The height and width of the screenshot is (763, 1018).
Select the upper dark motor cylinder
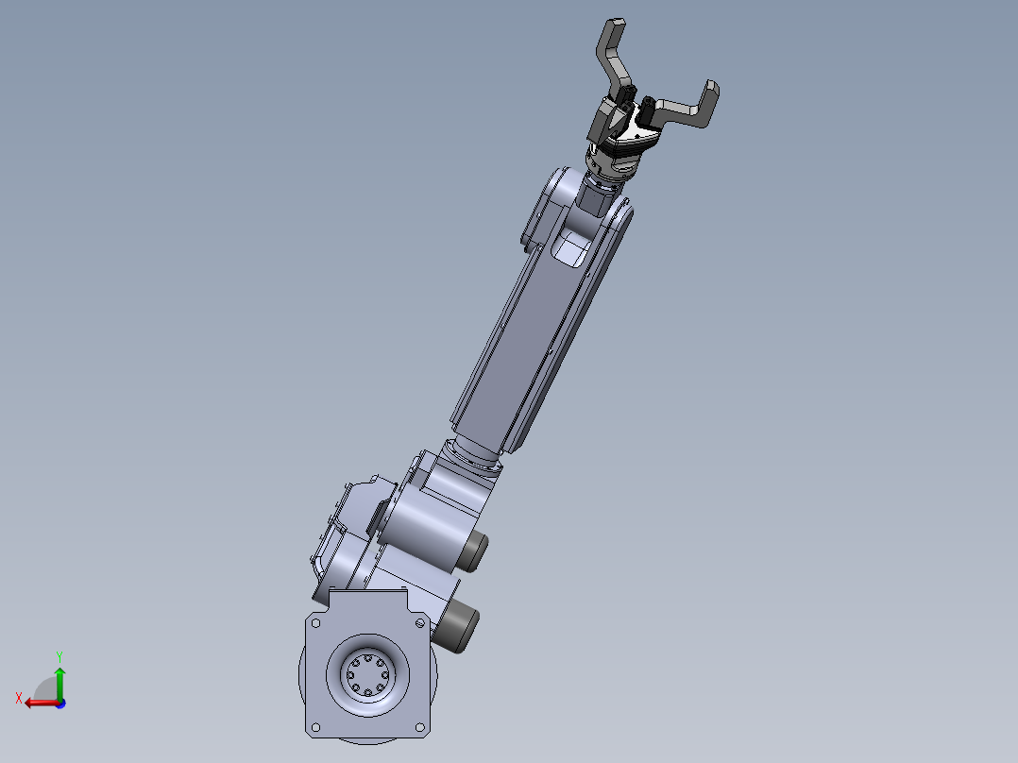pyautogui.click(x=472, y=551)
